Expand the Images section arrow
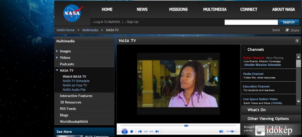 57,51
